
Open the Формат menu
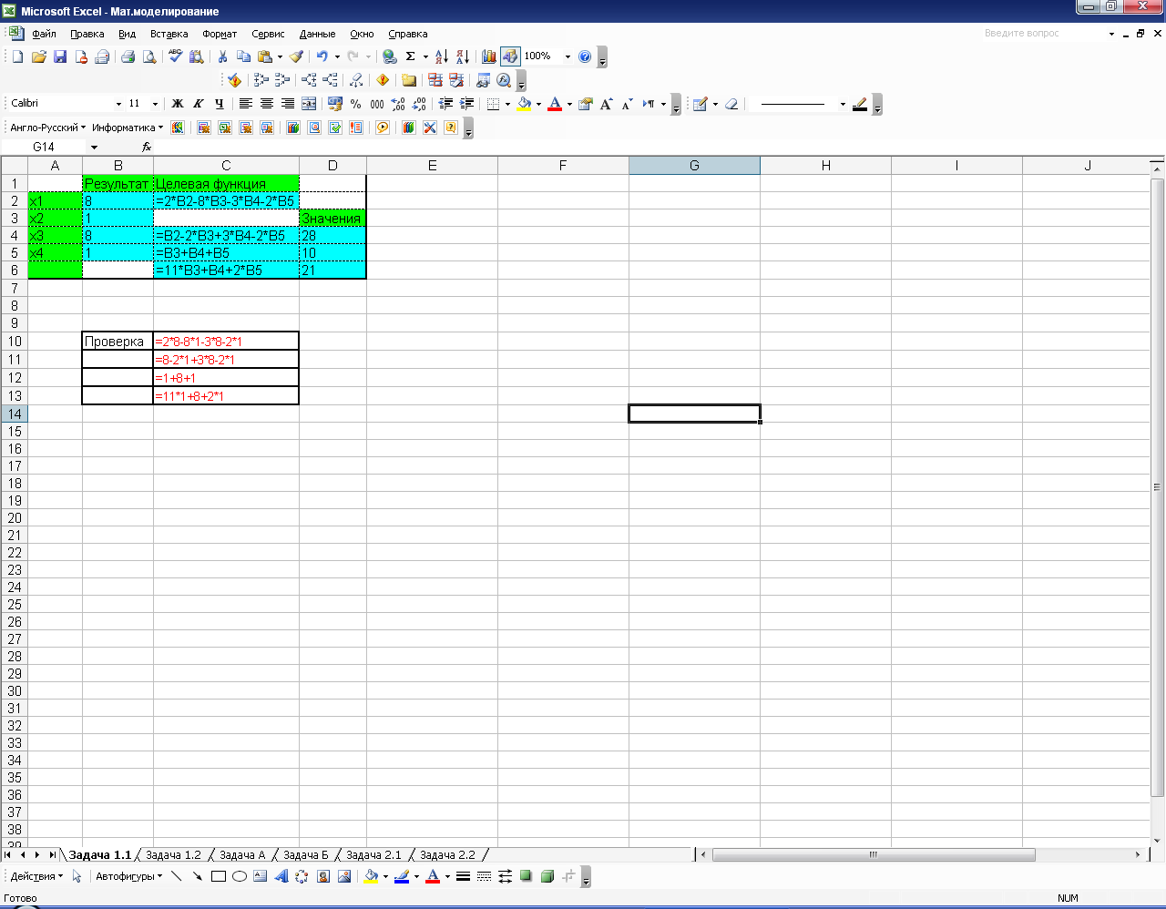click(220, 34)
